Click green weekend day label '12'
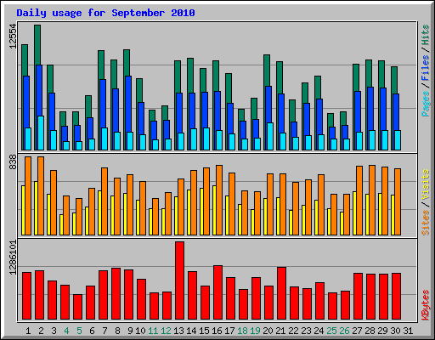 pos(166,331)
